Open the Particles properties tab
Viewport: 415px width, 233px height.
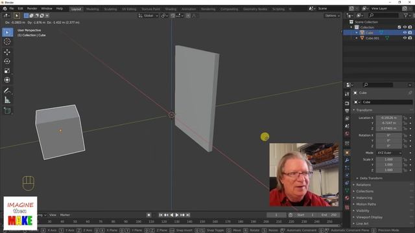click(x=347, y=168)
